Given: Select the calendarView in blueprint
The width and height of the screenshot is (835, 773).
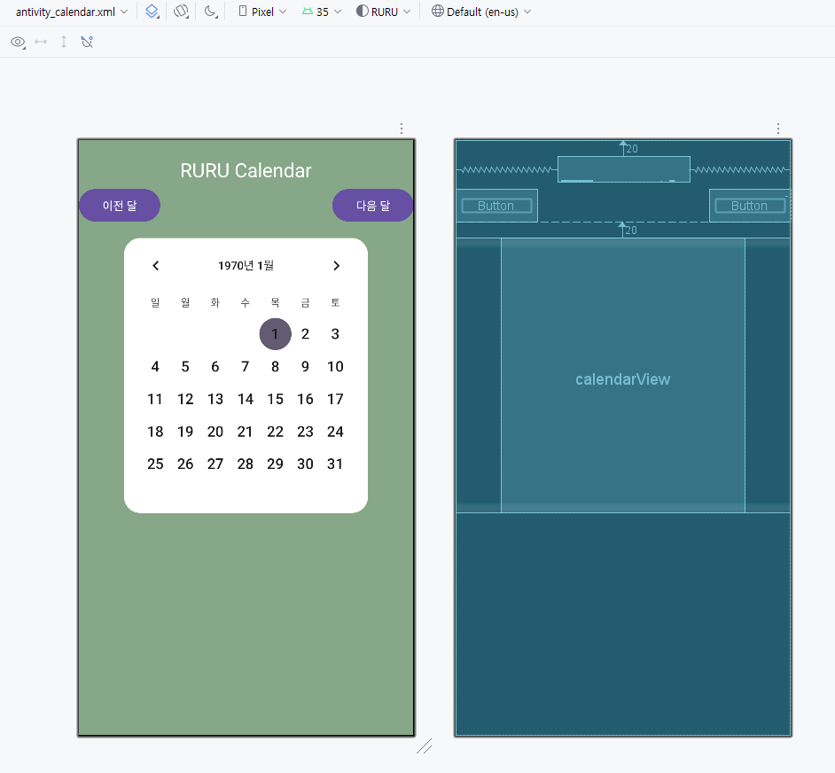Looking at the screenshot, I should [x=622, y=376].
